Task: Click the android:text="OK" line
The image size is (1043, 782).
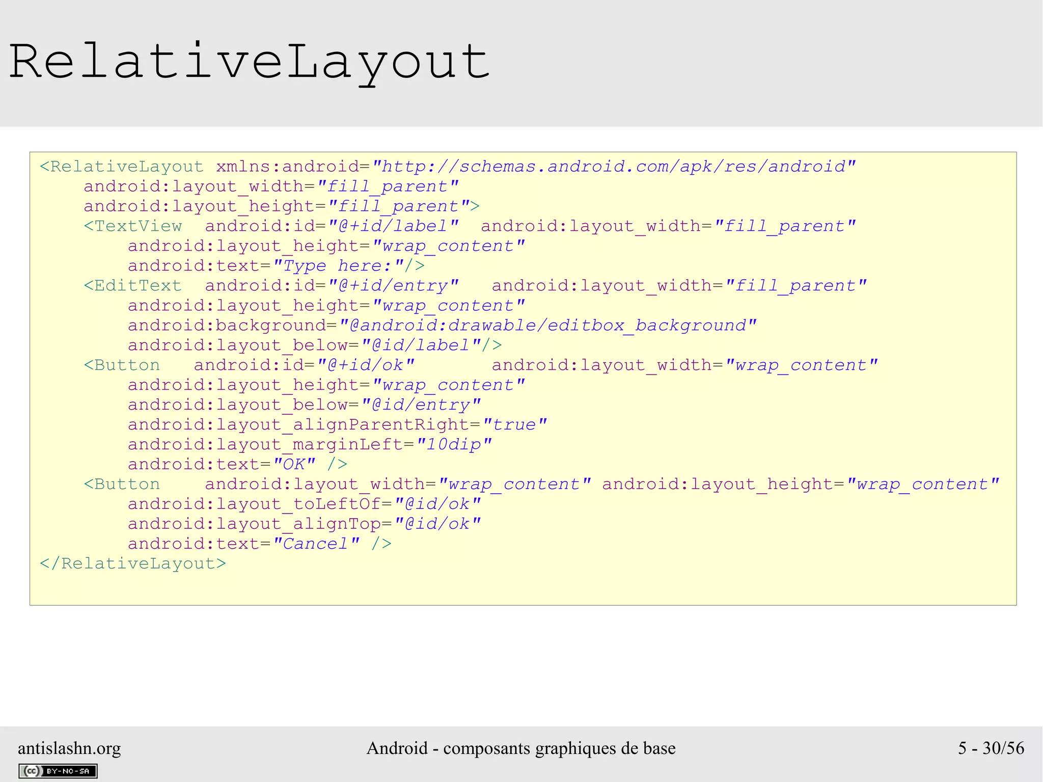Action: pos(237,465)
